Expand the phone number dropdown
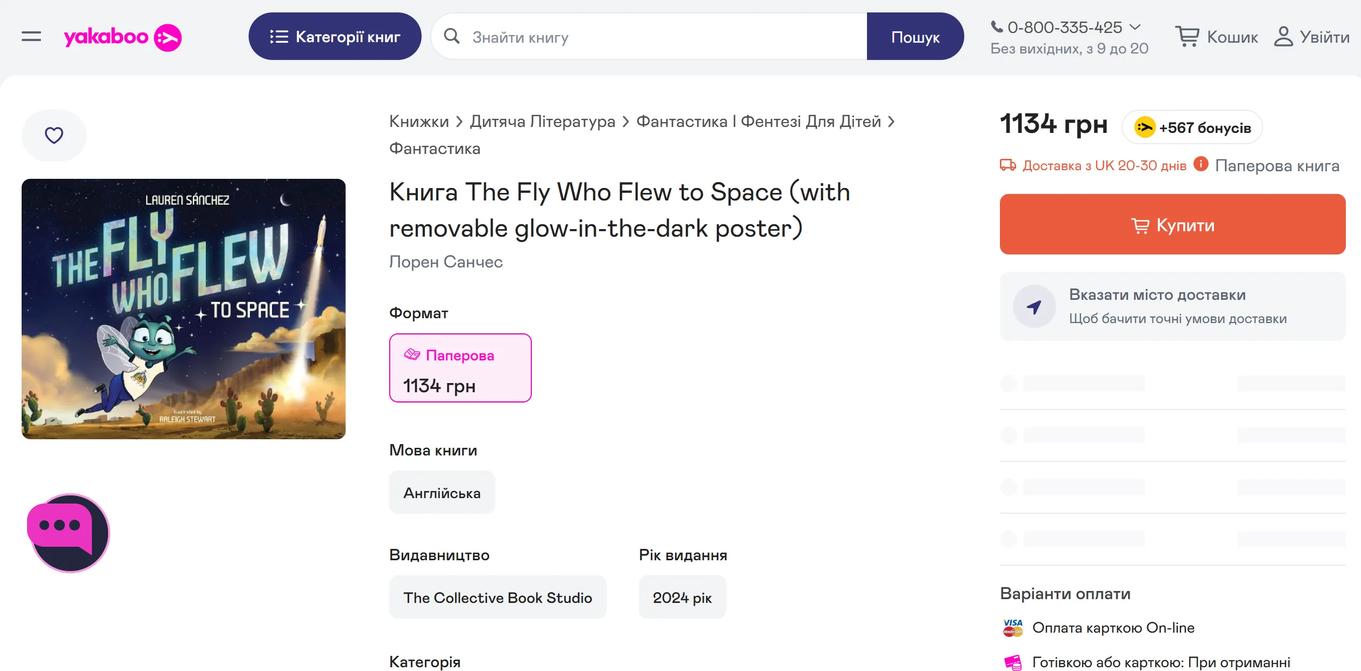This screenshot has height=671, width=1361. click(x=1135, y=27)
